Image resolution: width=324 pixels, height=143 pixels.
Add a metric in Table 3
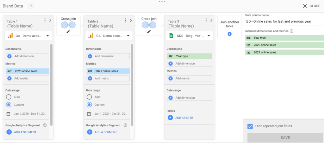click(190, 78)
